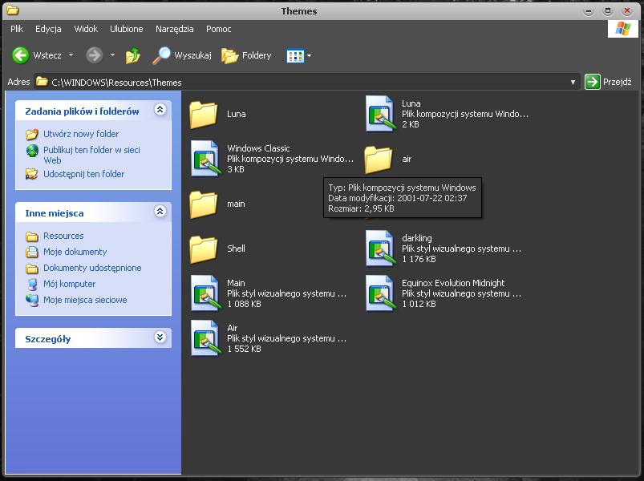Click the views grid icon
This screenshot has width=644, height=481.
295,56
